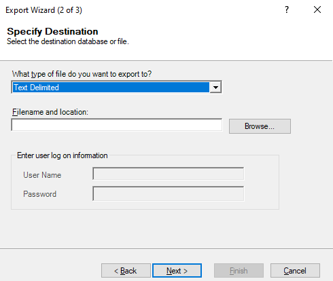Click the 'Export Wizard (2 of 3)' title bar
The image size is (333, 281).
43,10
